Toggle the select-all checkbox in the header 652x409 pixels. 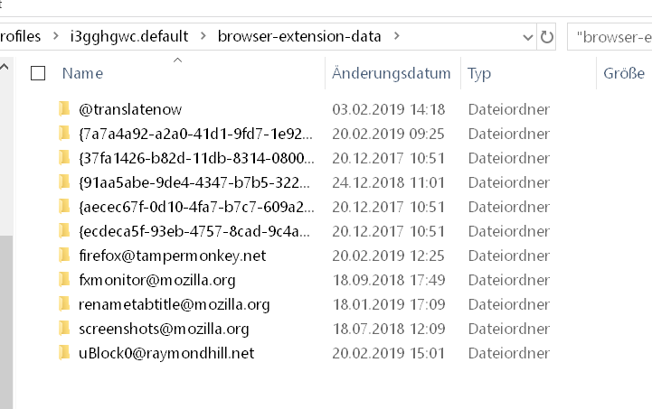click(x=38, y=73)
